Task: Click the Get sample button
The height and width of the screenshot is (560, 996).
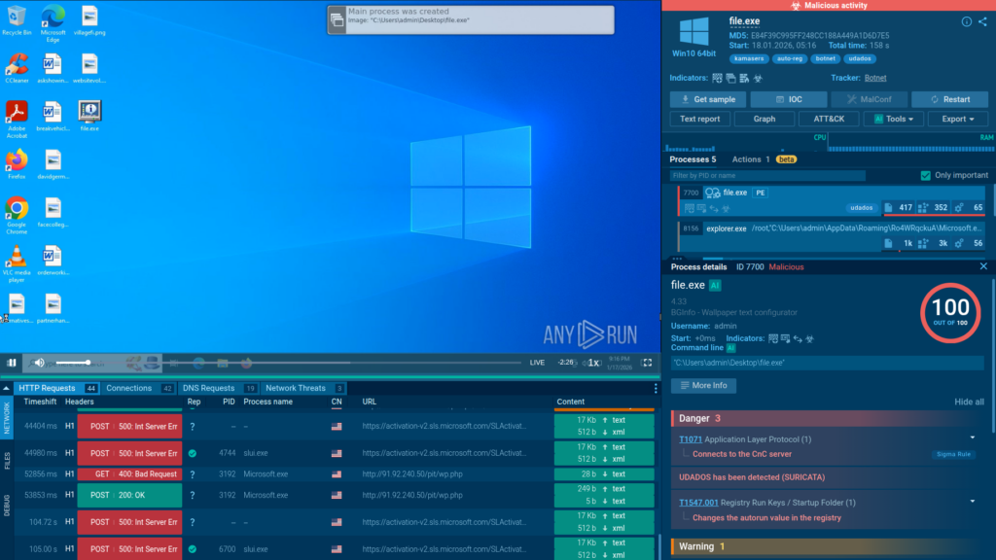Action: click(708, 99)
